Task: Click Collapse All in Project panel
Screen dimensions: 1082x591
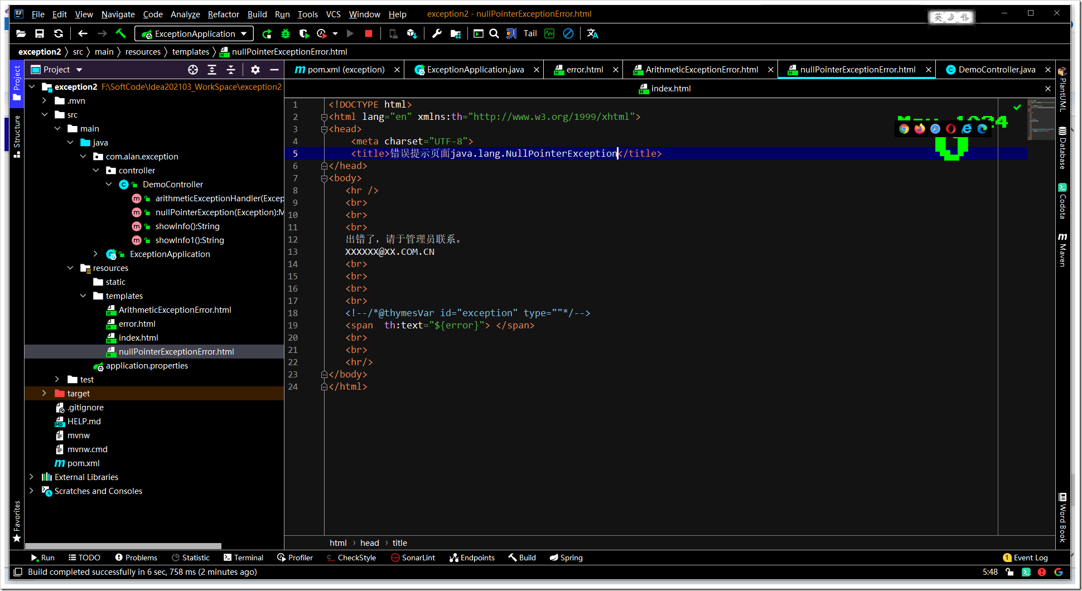Action: 231,70
